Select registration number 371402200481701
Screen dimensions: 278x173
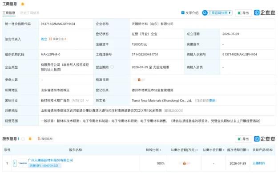click(x=145, y=55)
